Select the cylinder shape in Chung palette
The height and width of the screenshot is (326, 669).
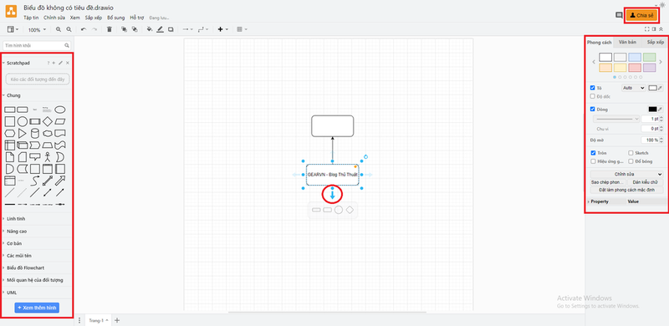click(35, 134)
